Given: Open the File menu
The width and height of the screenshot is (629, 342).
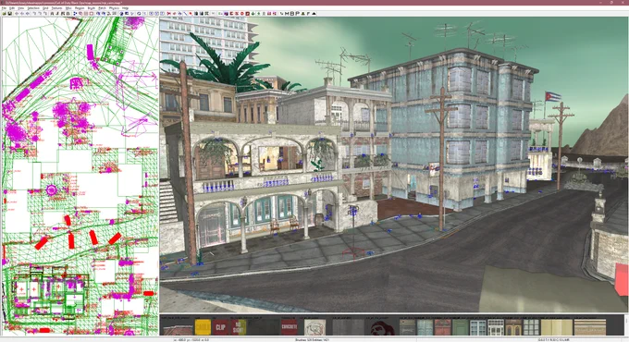Looking at the screenshot, I should pyautogui.click(x=4, y=8).
